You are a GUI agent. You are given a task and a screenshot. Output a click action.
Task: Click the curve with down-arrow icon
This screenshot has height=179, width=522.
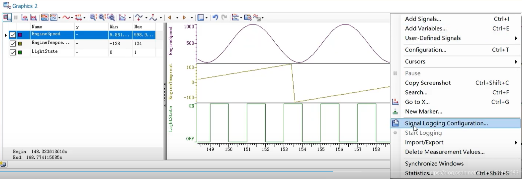tap(139, 18)
